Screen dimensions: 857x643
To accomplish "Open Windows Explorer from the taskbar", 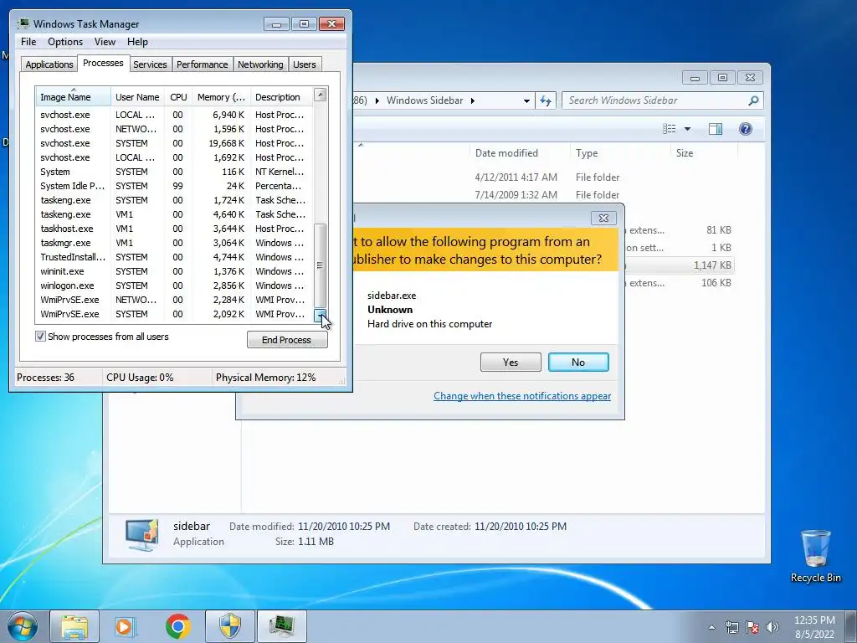I will 74,626.
